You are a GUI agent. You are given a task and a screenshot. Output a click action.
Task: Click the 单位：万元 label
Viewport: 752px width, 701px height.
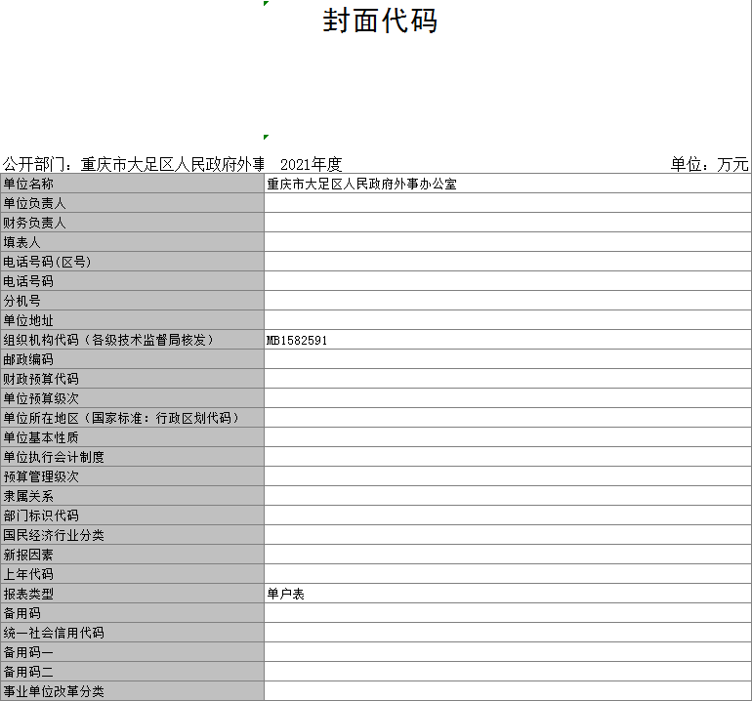[709, 164]
